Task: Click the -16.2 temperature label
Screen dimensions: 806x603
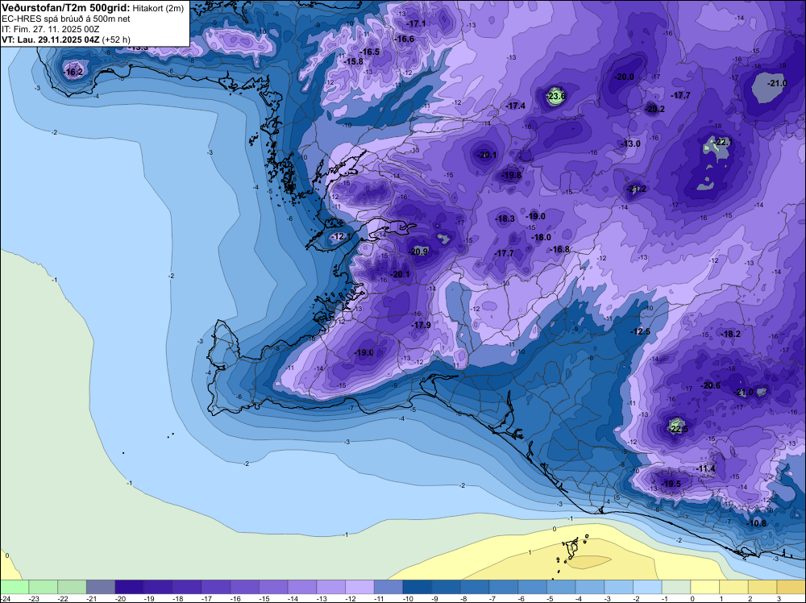Action: 73,72
